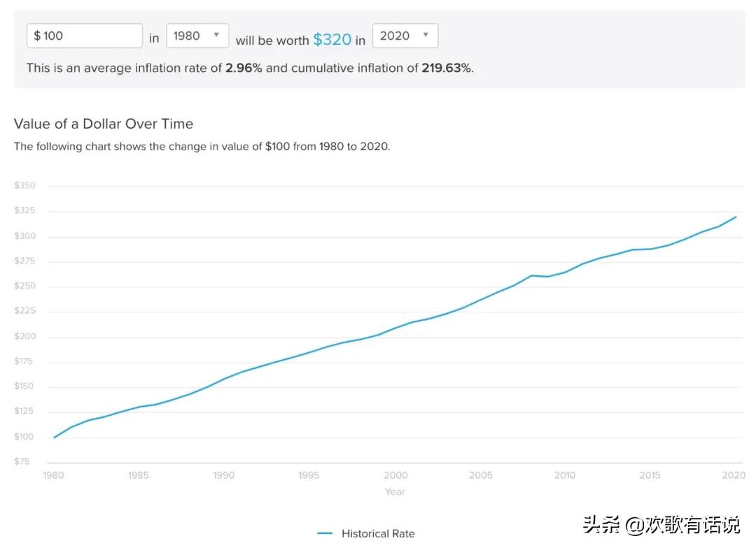Click the blue legend line swatch
The height and width of the screenshot is (550, 756).
pyautogui.click(x=324, y=533)
